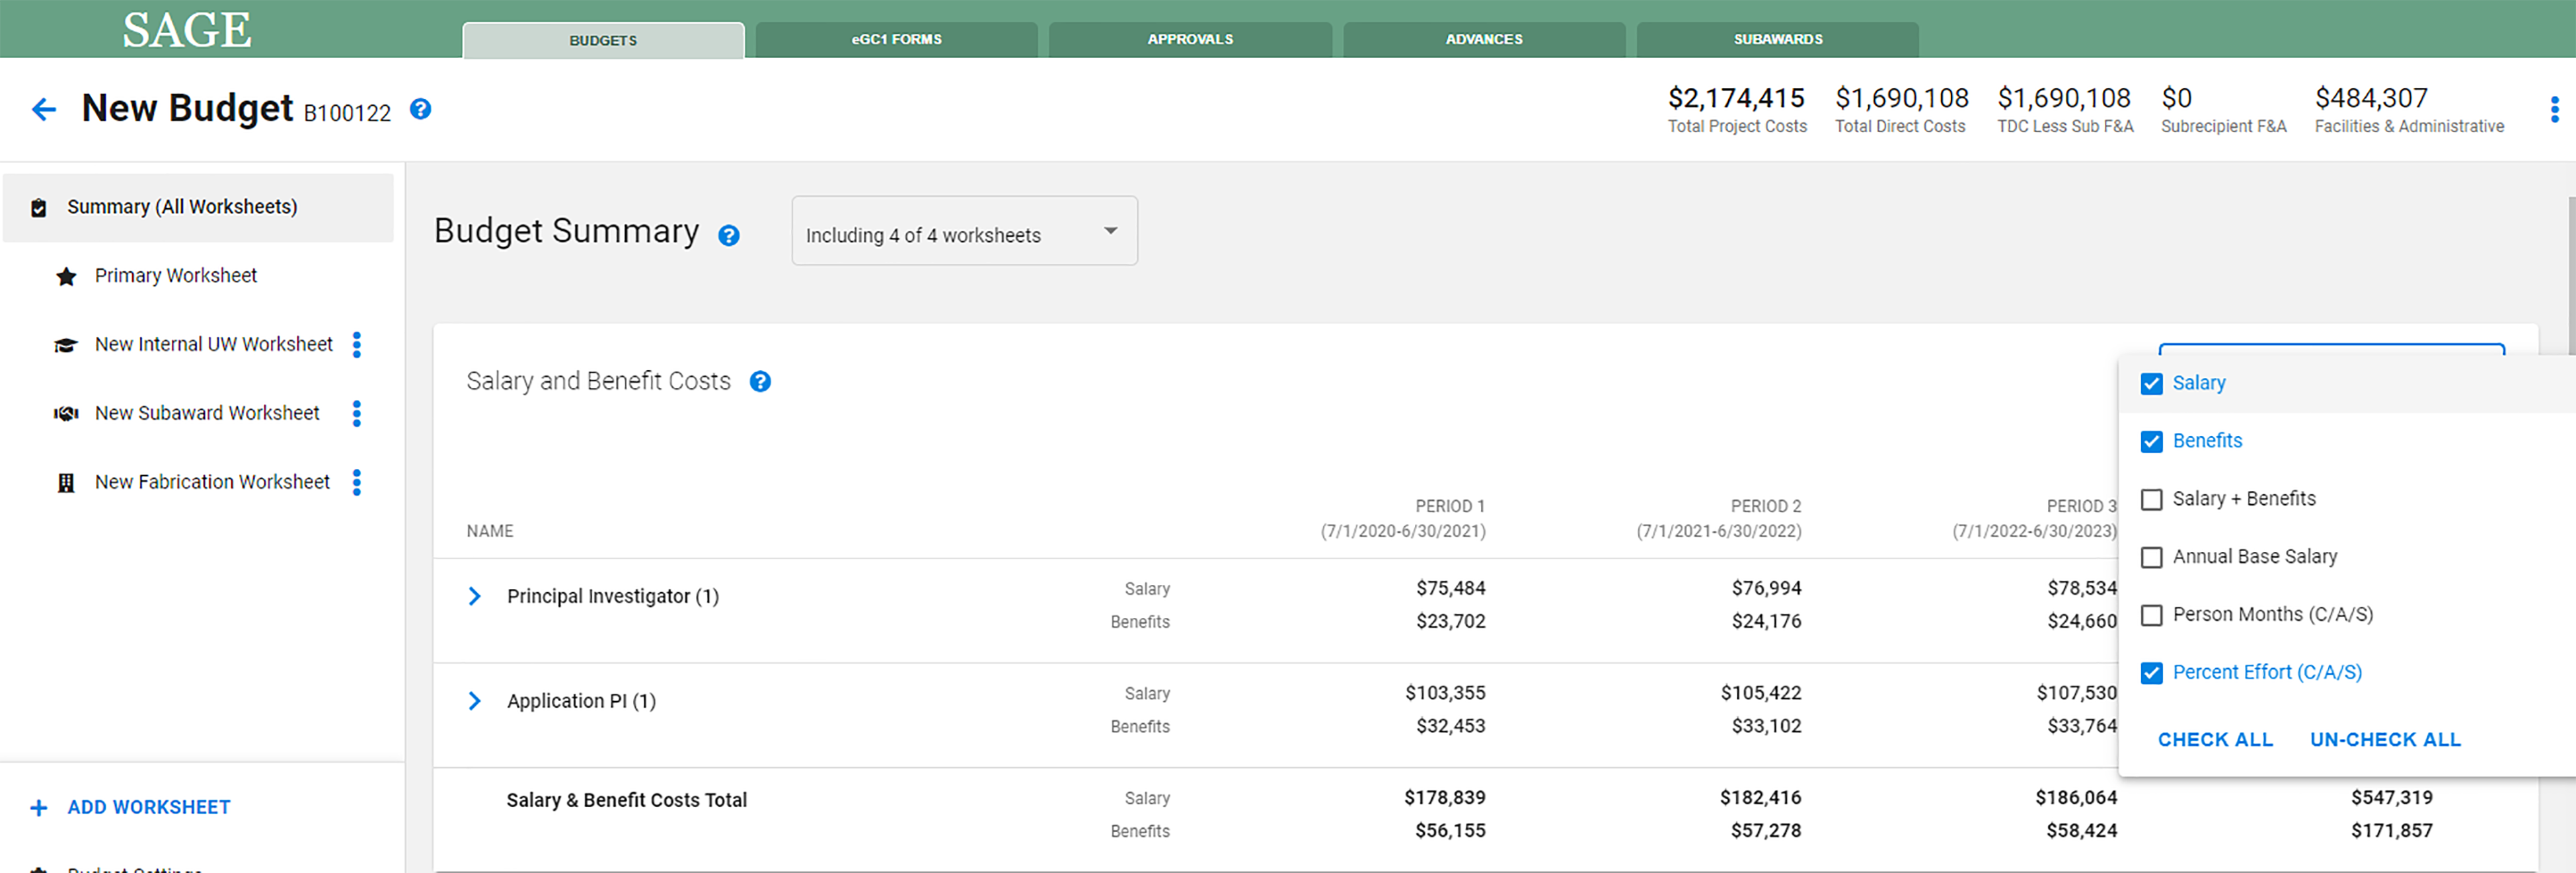Switch to the ADVANCES tab
Viewport: 2576px width, 873px height.
coord(1484,40)
